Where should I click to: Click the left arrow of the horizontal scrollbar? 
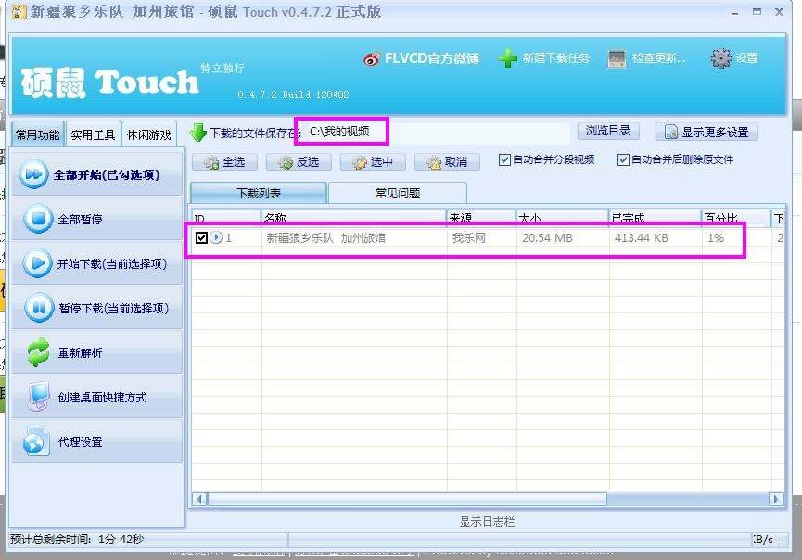[x=200, y=499]
